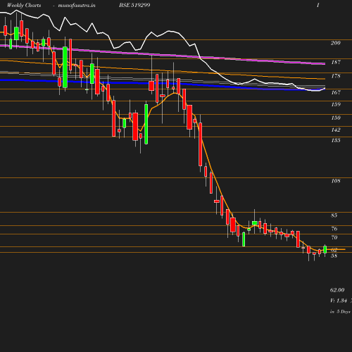This screenshot has height=352, width=352.
Task: Click the 'V: 1.34' volume reading
Action: (339, 301)
